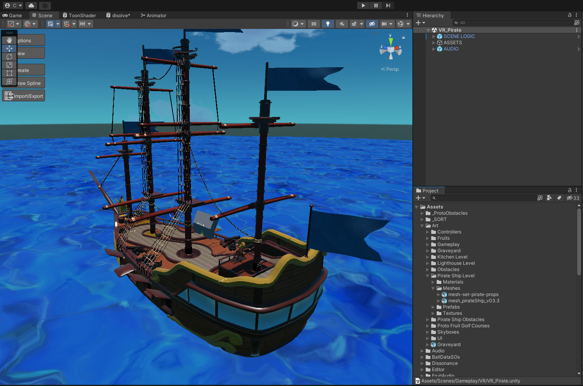Viewport: 583px width, 386px height.
Task: Open the Hierarchy create (+) dropdown
Action: (x=421, y=23)
